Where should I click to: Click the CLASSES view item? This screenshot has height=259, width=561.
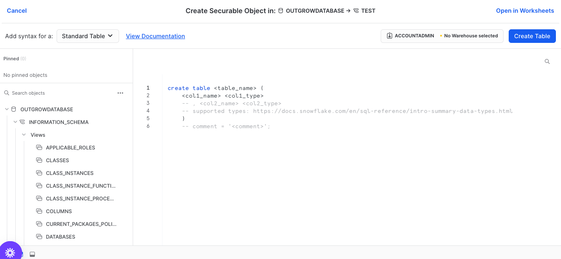coord(57,160)
